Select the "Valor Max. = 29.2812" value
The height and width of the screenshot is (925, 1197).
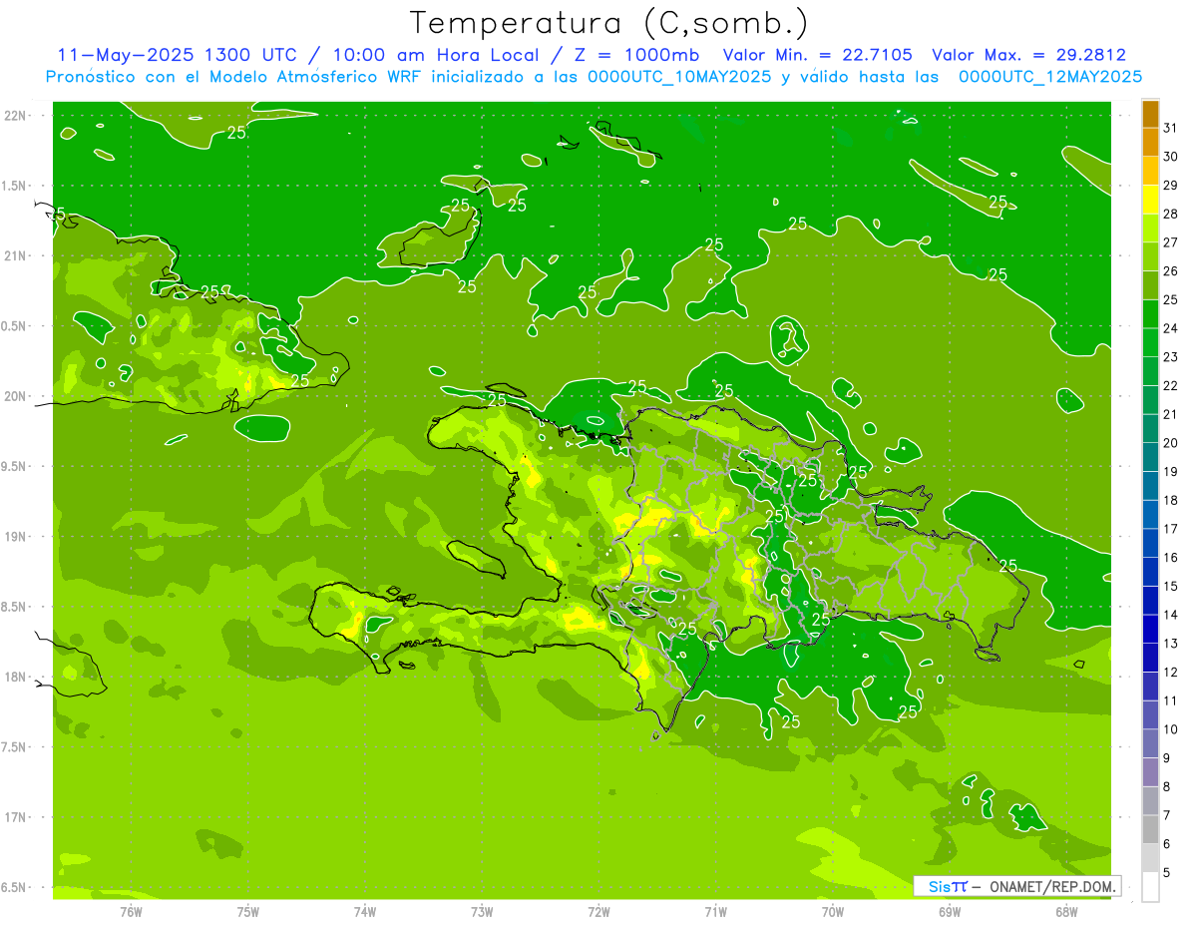[1029, 55]
